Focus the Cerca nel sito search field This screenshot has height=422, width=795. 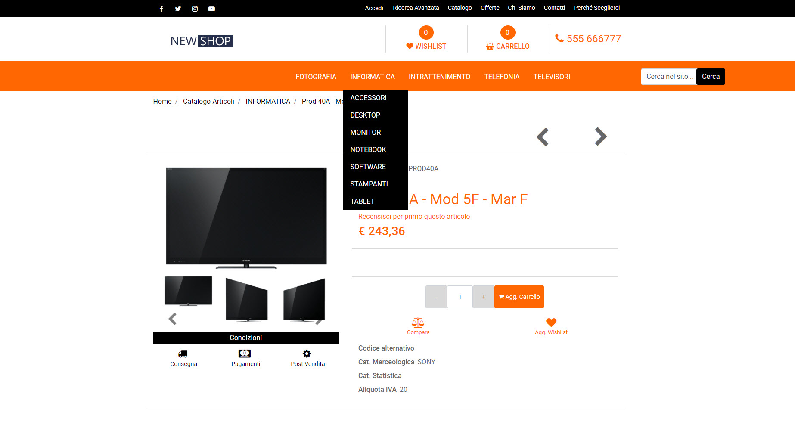coord(669,77)
